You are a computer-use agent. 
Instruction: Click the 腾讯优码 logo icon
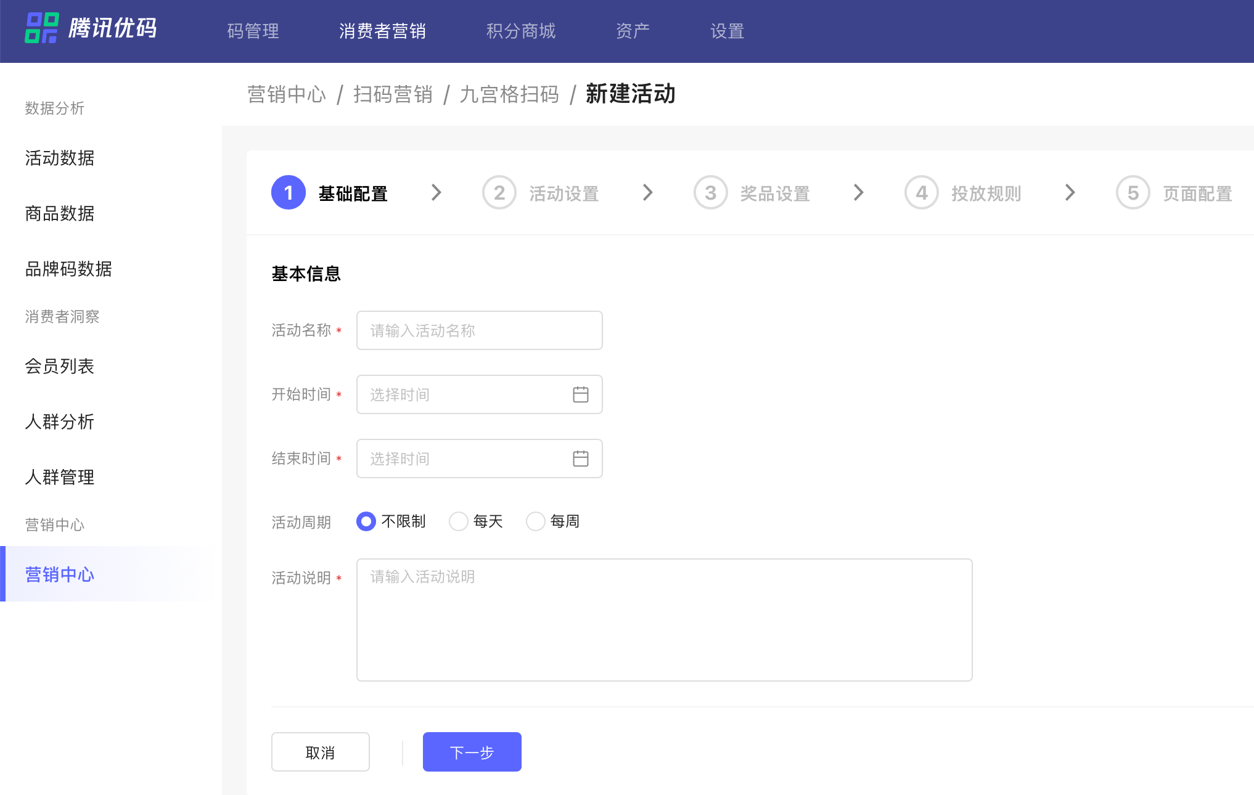(x=41, y=28)
